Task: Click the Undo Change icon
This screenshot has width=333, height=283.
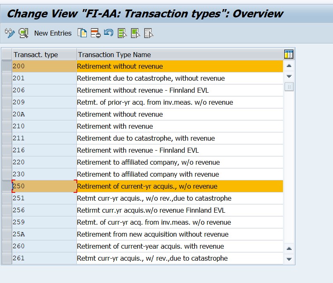Action: click(x=109, y=33)
